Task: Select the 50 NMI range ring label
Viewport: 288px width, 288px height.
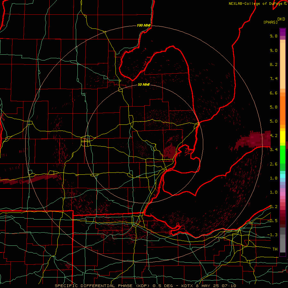Action: 144,84
